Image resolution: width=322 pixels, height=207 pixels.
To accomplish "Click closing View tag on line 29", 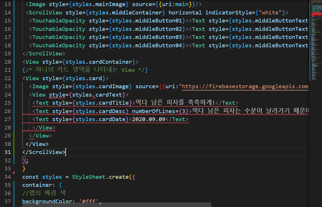I will click(x=40, y=136).
